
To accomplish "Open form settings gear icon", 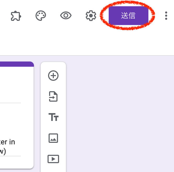I will point(91,16).
